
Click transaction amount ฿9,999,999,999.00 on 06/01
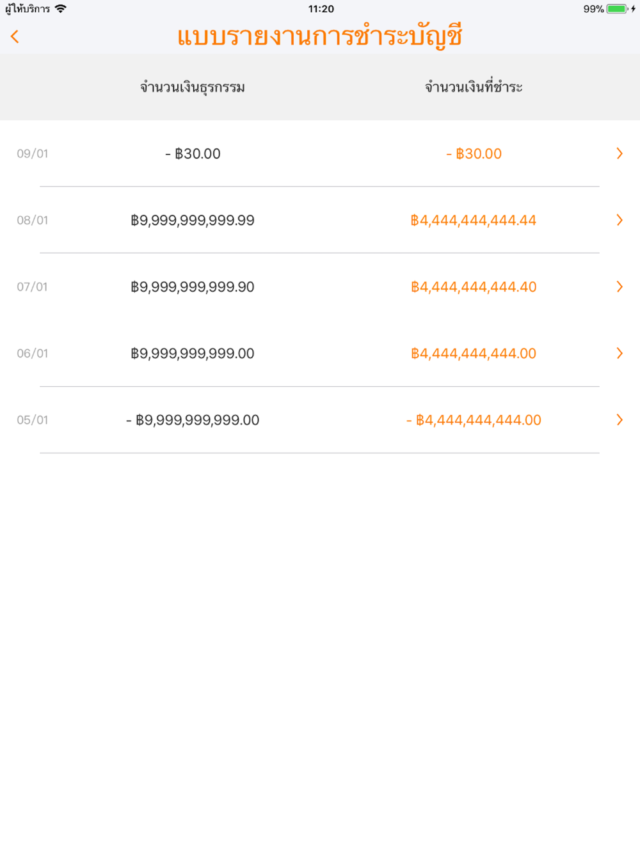coord(193,353)
